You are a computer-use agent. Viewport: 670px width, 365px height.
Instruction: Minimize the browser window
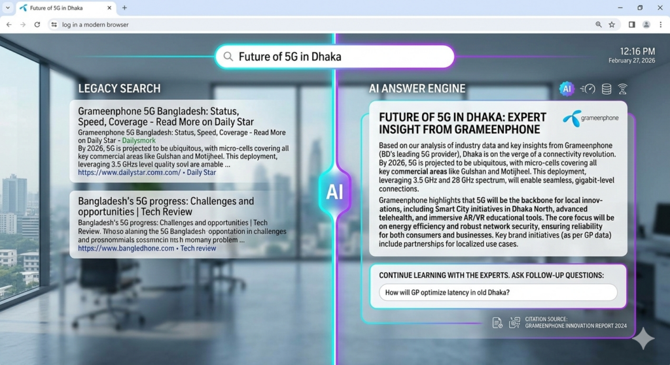620,8
